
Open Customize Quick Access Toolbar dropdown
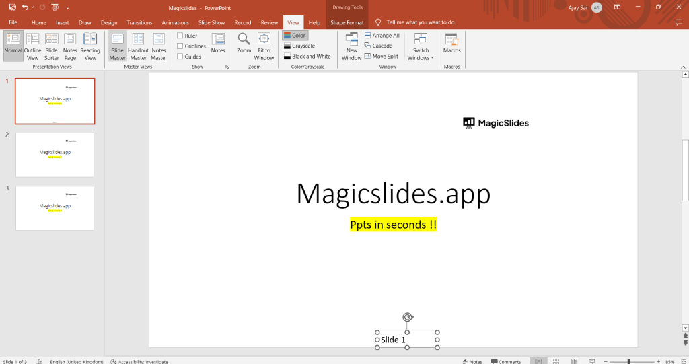click(67, 7)
